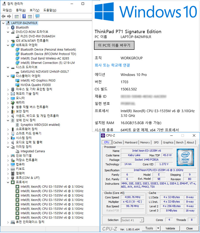Collapse the 네트워크 어댑터 category
This screenshot has height=233, width=200.
pos(8,45)
